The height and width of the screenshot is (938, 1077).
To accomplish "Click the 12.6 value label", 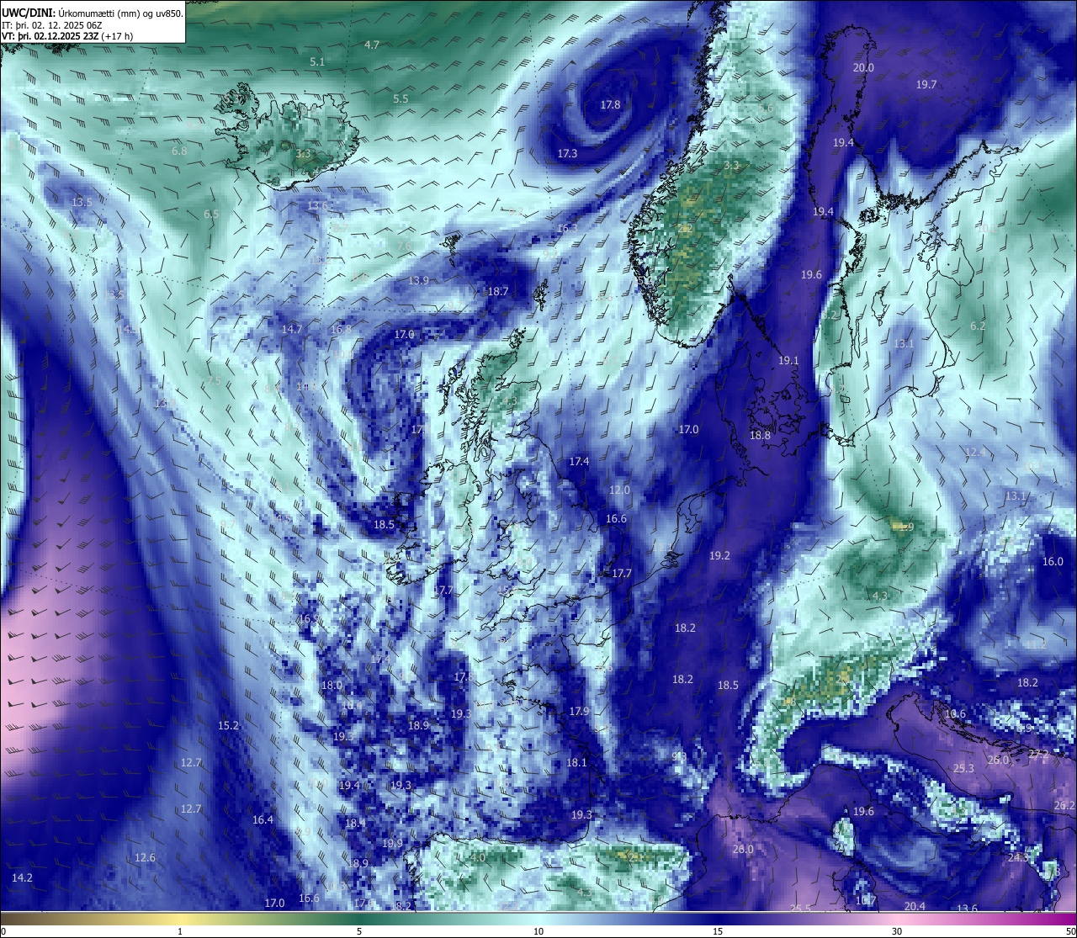I will 145,858.
